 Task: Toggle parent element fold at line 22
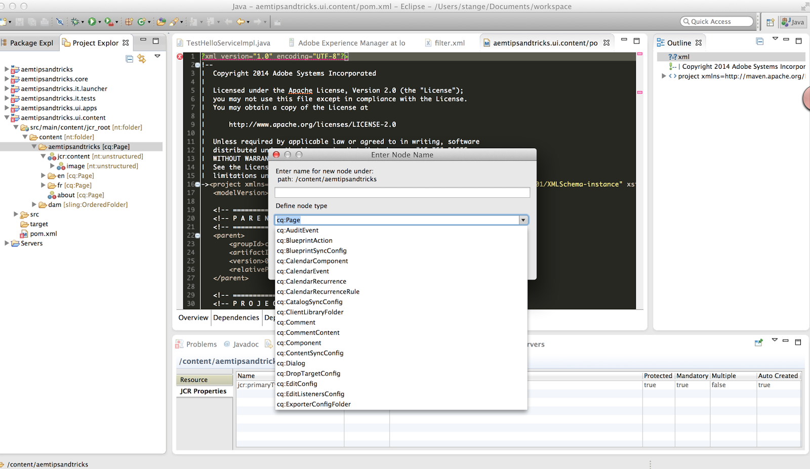[197, 235]
